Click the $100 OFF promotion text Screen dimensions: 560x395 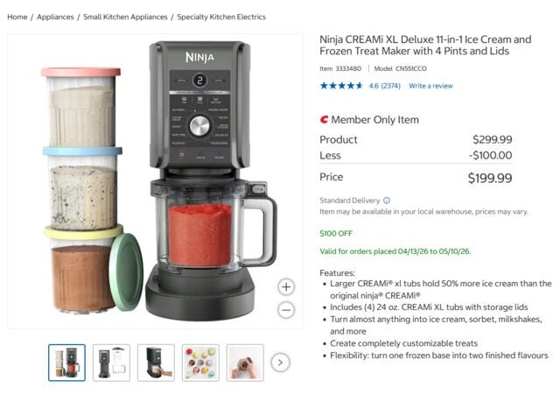pos(336,234)
